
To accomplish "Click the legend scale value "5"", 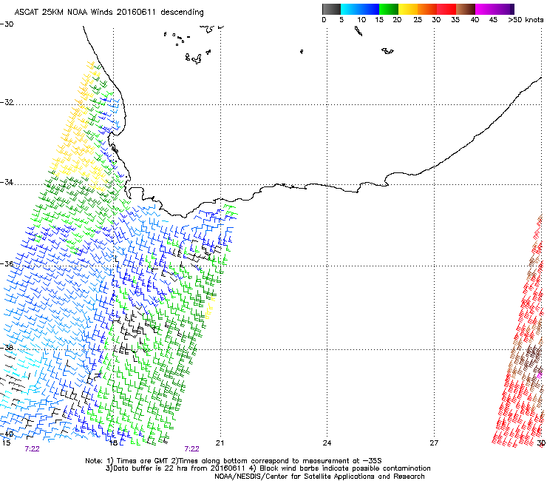I will point(342,19).
